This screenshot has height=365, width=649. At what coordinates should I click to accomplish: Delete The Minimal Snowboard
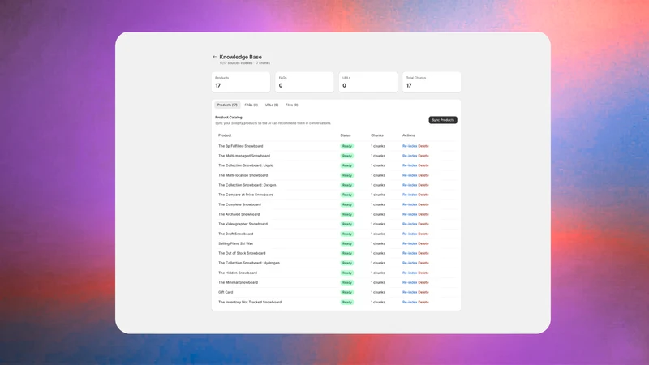click(x=423, y=282)
